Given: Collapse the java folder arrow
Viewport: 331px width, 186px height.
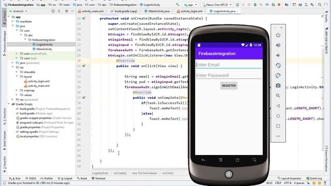Looking at the screenshot, I should (x=12, y=26).
